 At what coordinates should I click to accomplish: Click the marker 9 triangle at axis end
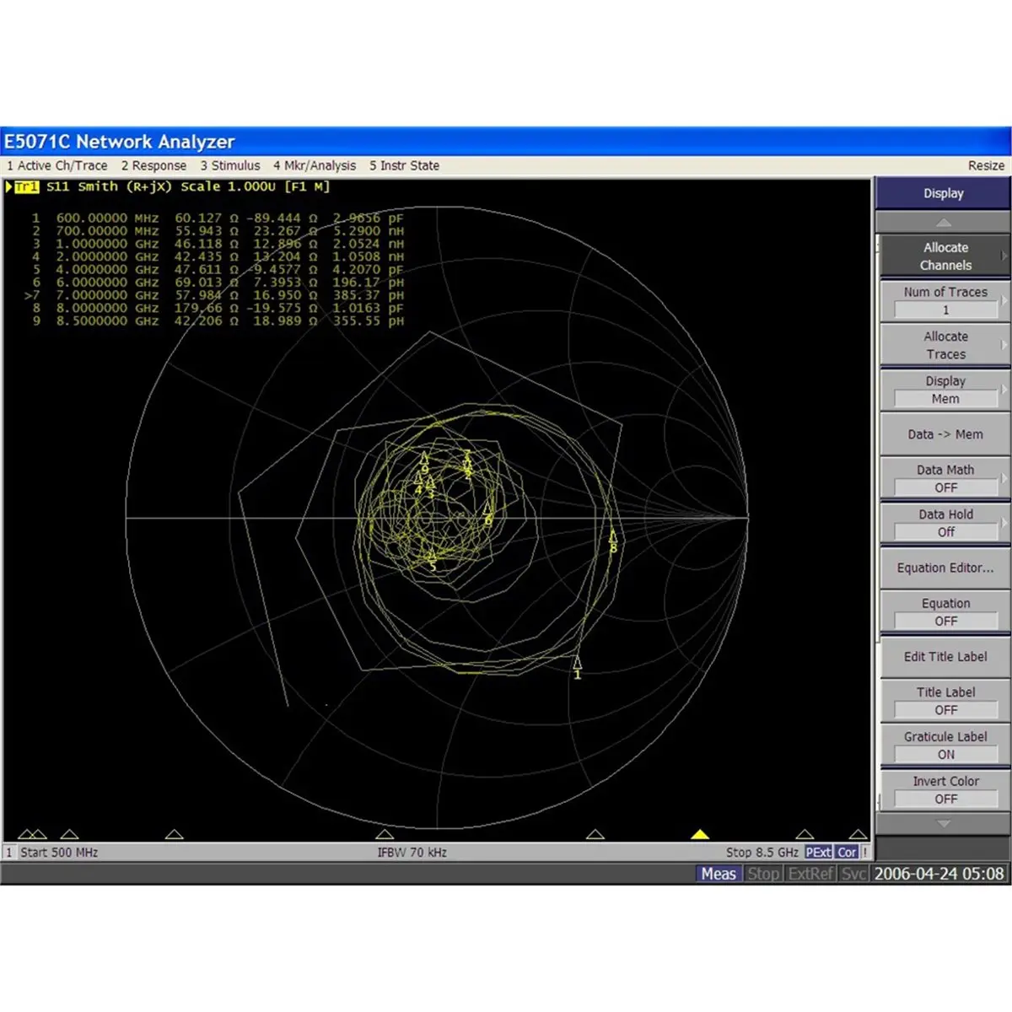pyautogui.click(x=858, y=834)
